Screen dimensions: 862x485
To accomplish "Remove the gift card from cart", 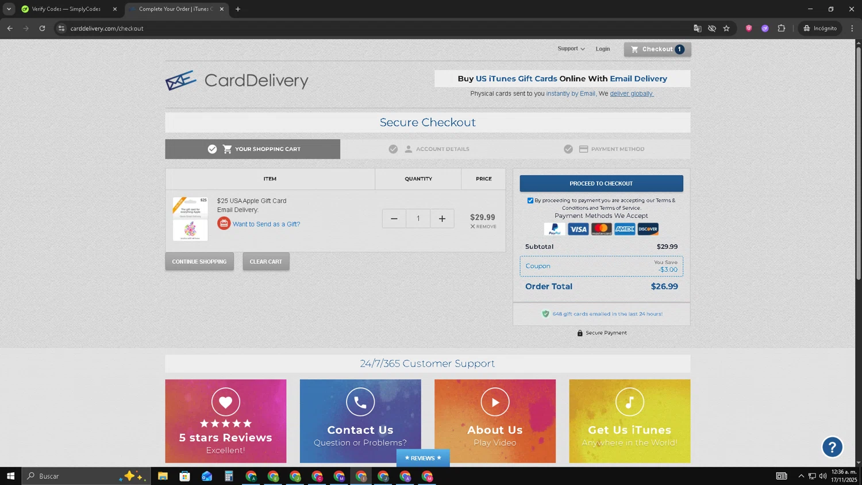I will [483, 226].
